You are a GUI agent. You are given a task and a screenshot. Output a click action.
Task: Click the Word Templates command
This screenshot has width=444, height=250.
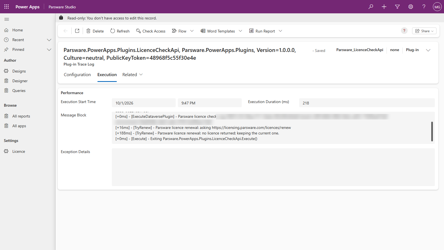pyautogui.click(x=218, y=31)
